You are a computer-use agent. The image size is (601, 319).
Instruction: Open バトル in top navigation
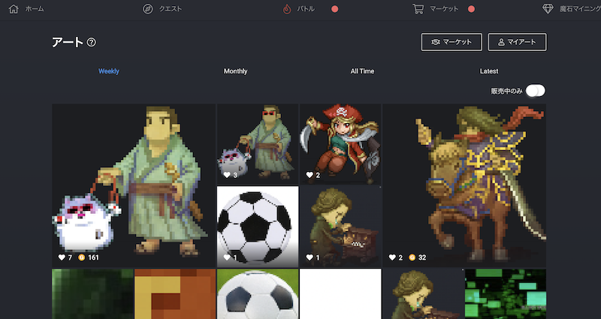pos(306,9)
